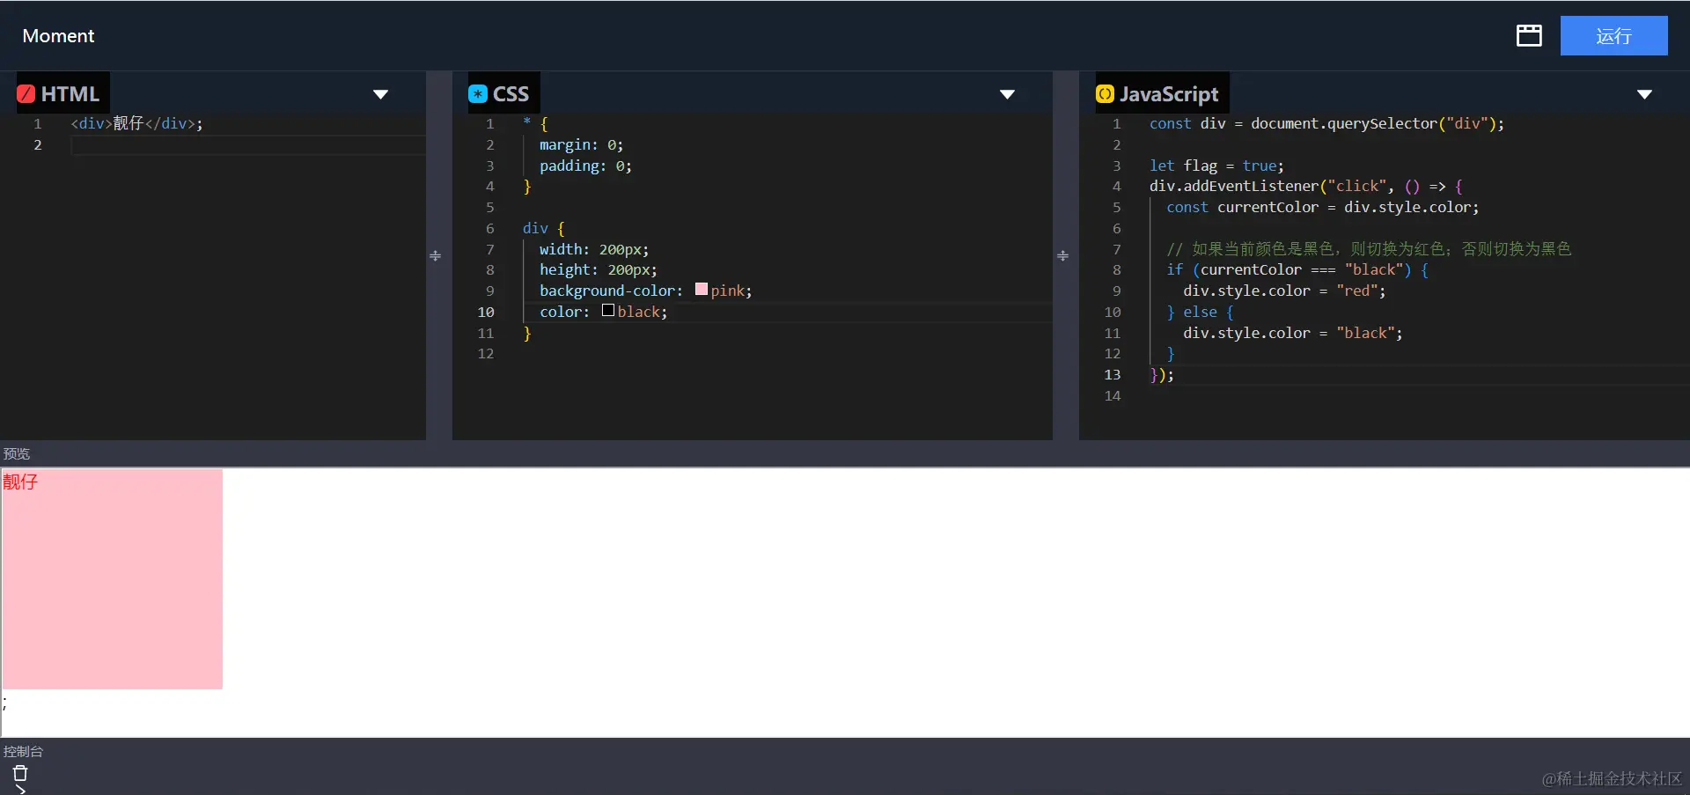The width and height of the screenshot is (1690, 795).
Task: Click the 预览 preview panel label
Action: coord(17,454)
